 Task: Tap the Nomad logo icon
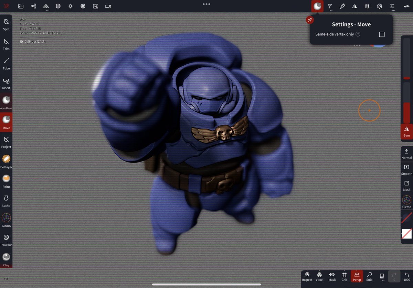tap(6, 6)
